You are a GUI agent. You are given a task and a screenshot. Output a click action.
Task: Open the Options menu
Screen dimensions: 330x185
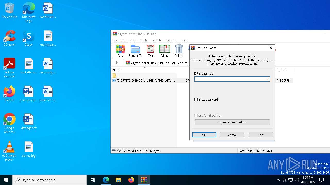click(172, 40)
